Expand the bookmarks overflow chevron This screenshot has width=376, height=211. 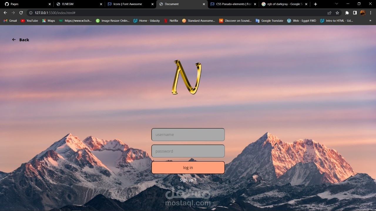coord(371,21)
